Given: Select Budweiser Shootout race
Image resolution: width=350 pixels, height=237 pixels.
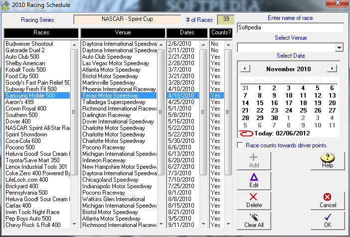Looking at the screenshot, I should [x=37, y=44].
